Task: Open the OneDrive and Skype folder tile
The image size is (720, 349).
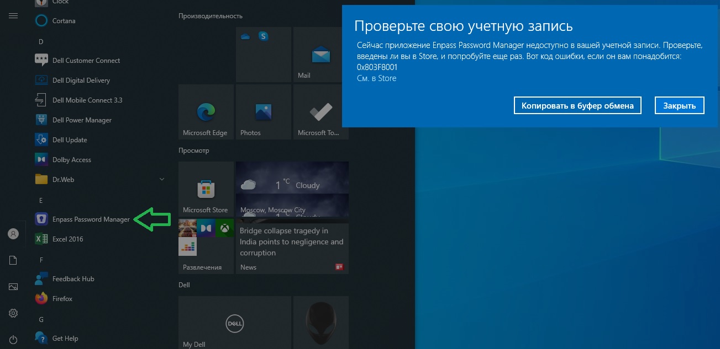Action: tap(264, 55)
